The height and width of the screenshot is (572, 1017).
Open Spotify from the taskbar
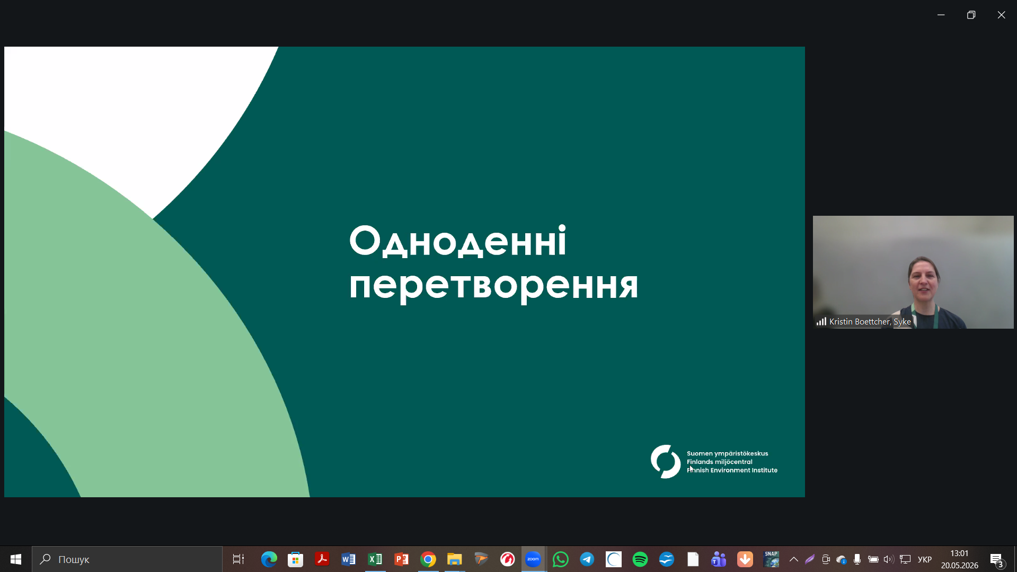tap(640, 559)
